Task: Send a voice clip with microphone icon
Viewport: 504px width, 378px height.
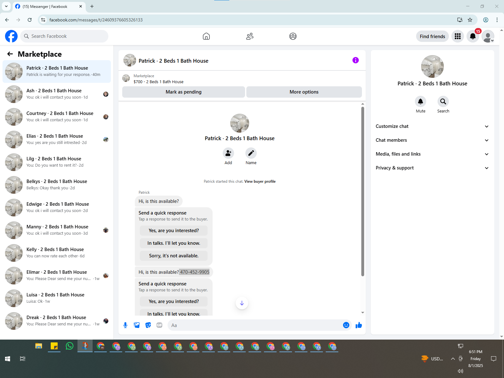Action: tap(125, 325)
